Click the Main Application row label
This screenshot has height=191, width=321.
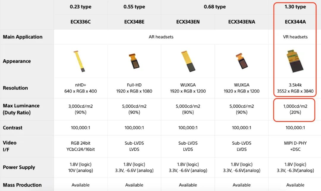click(23, 37)
